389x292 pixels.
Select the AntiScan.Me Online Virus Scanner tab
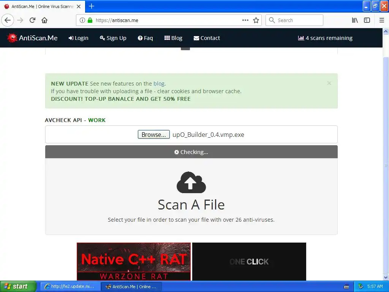click(42, 6)
